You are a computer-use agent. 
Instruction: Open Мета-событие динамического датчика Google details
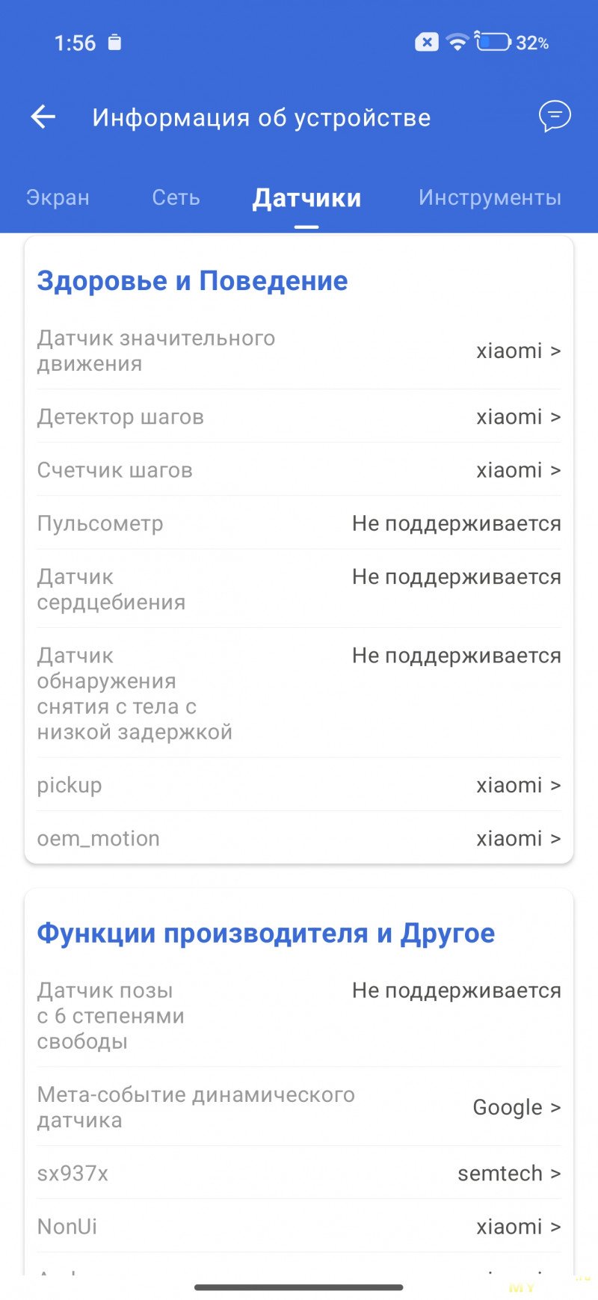[517, 1107]
